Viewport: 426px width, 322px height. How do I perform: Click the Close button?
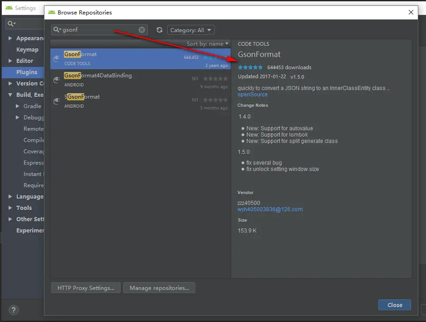(x=394, y=305)
